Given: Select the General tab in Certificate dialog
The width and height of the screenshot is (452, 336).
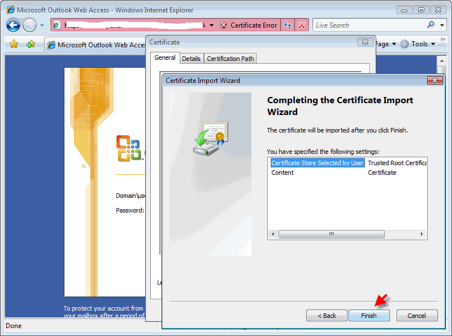Looking at the screenshot, I should coord(165,58).
